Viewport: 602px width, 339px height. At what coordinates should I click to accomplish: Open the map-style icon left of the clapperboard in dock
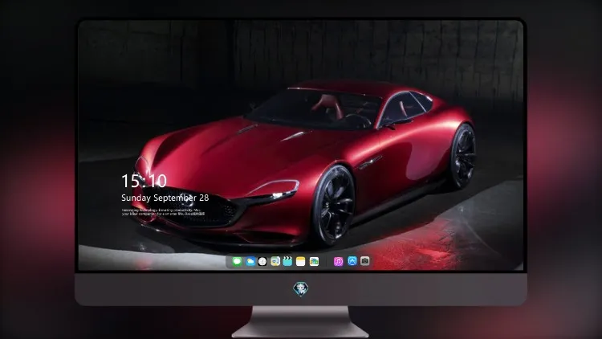click(x=275, y=261)
